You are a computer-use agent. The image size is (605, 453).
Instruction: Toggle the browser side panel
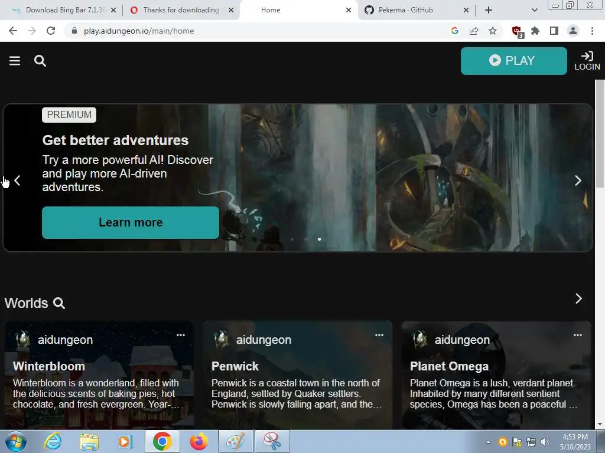point(554,31)
